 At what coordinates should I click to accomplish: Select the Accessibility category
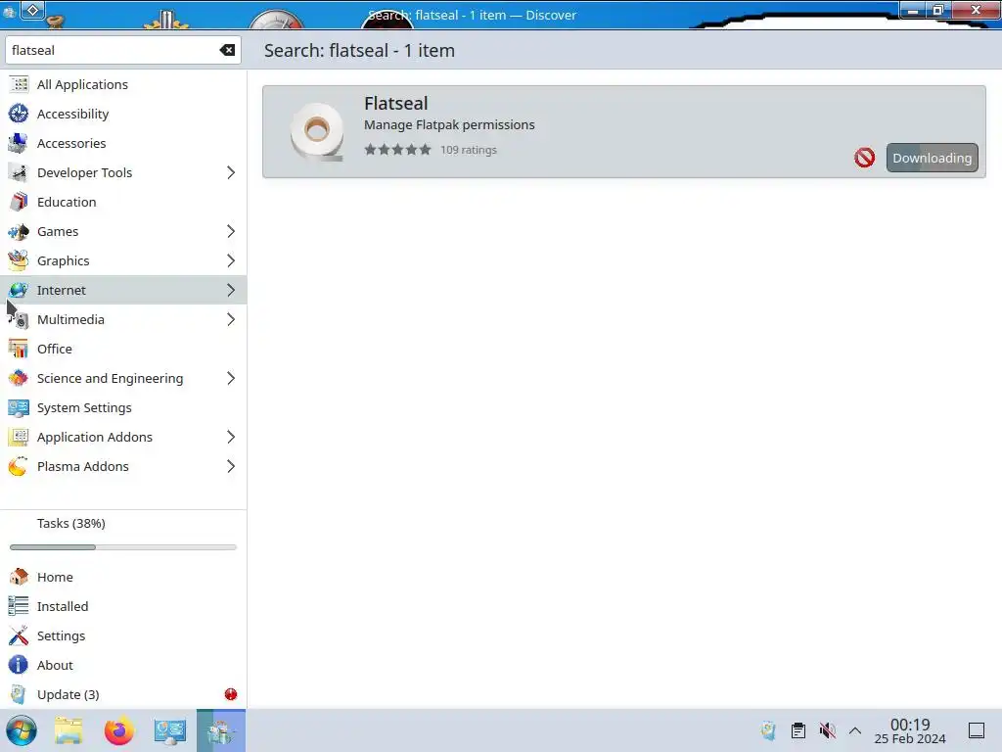(x=123, y=114)
